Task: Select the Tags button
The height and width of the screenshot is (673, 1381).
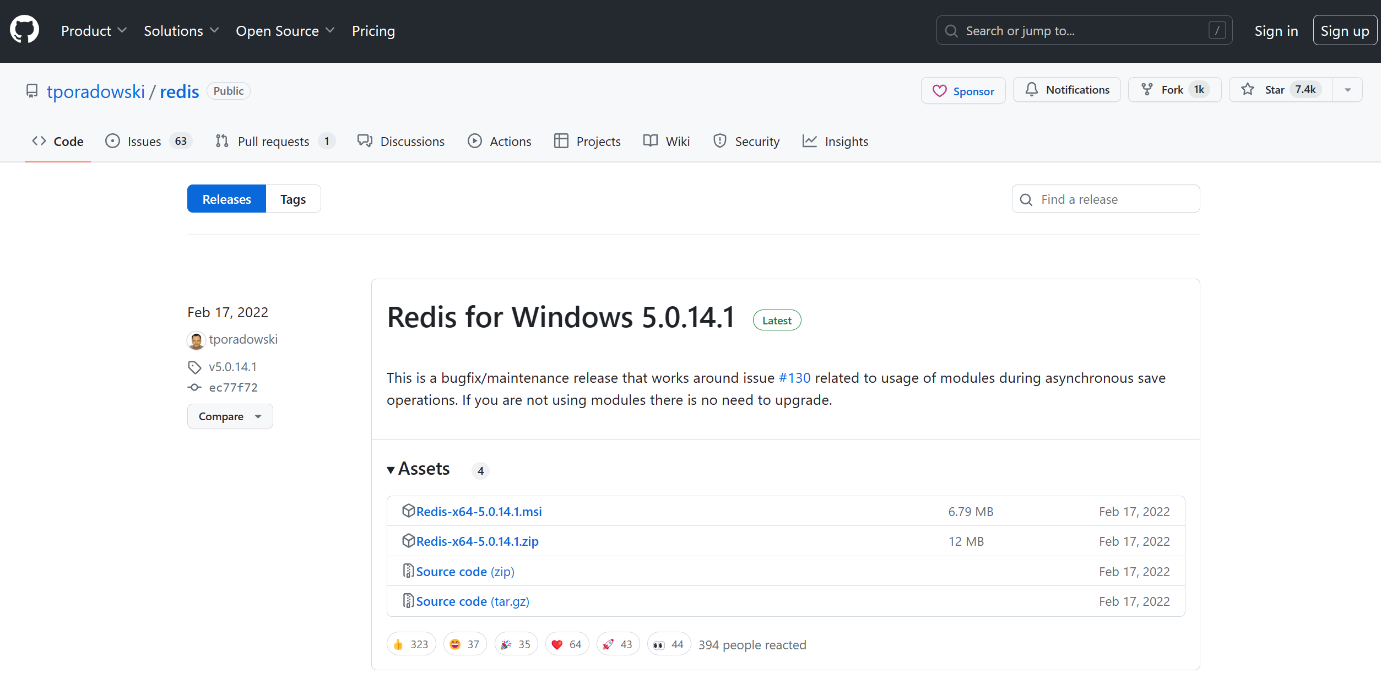Action: point(293,199)
